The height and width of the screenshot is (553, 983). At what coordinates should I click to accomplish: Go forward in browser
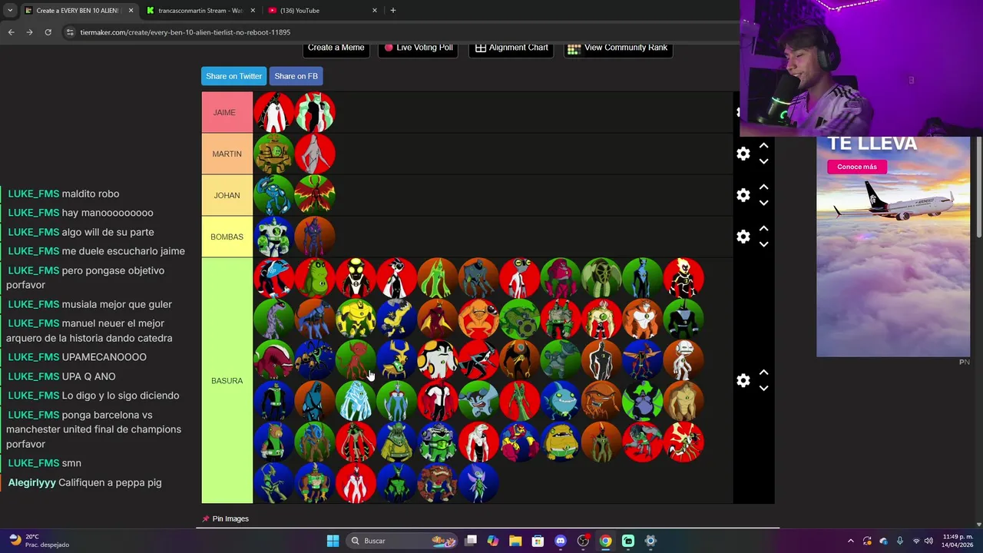coord(29,32)
